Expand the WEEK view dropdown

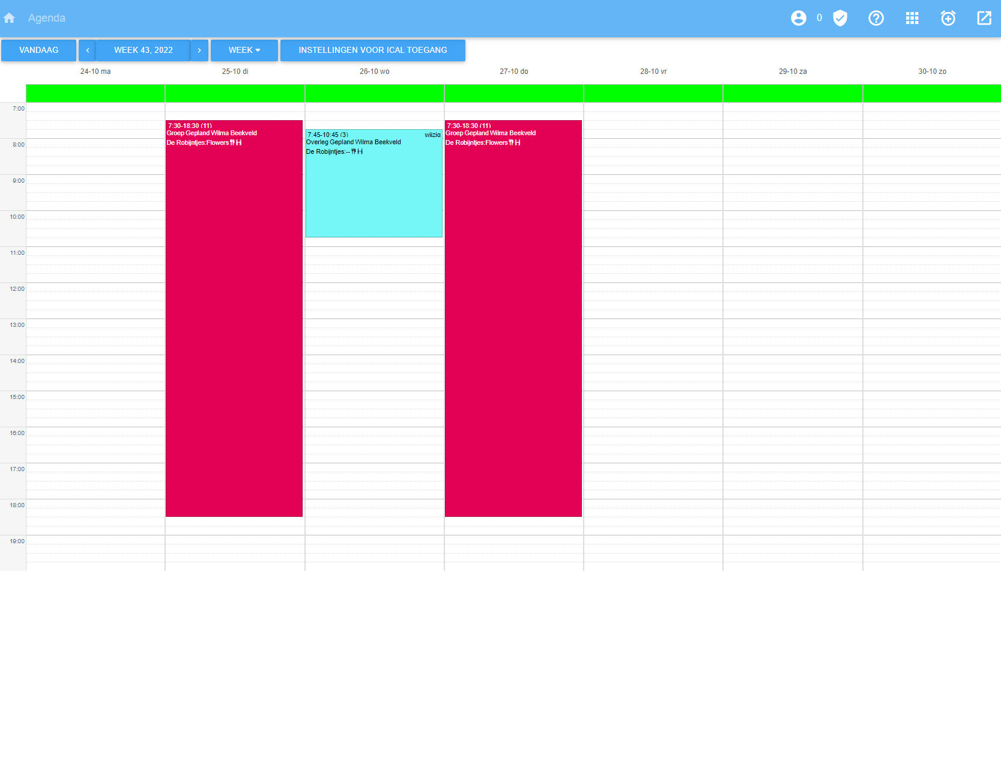244,50
